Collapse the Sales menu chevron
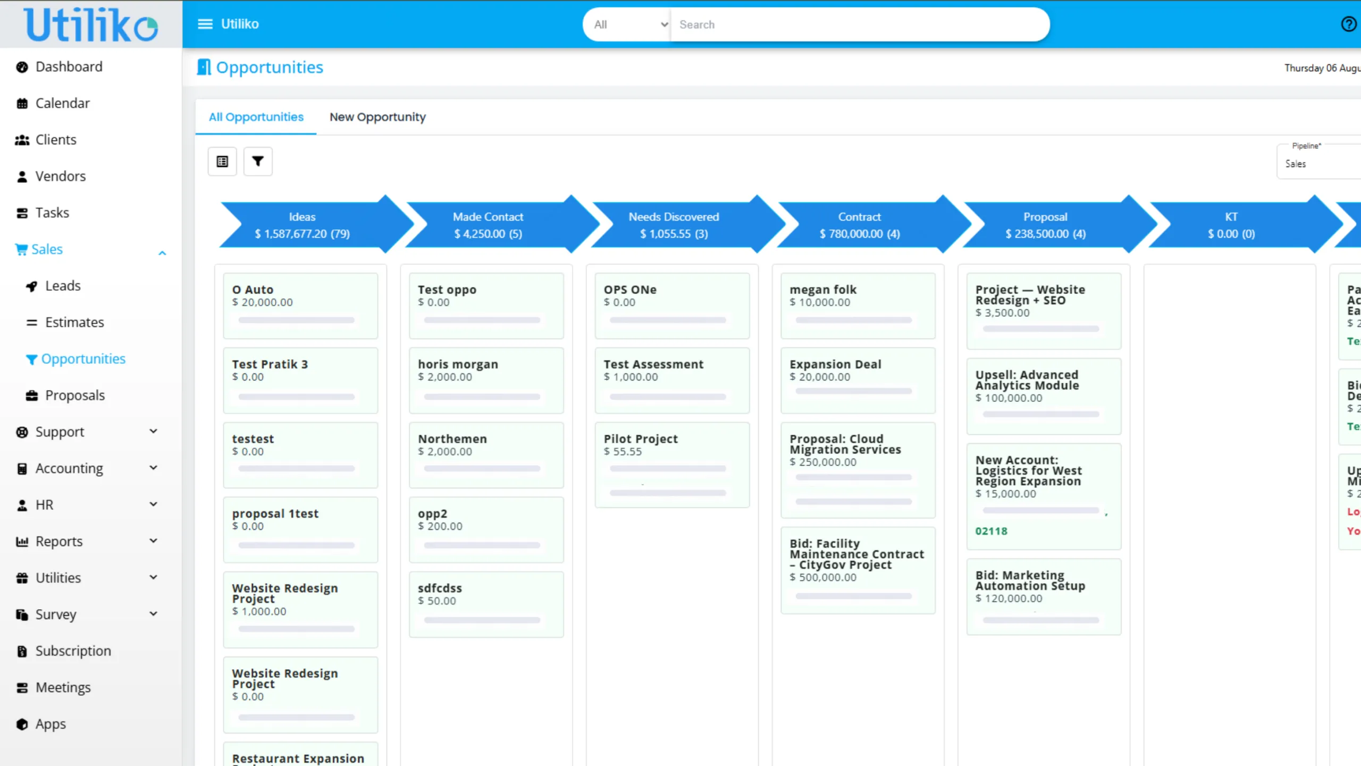Screen dimensions: 1361x766 [x=162, y=253]
